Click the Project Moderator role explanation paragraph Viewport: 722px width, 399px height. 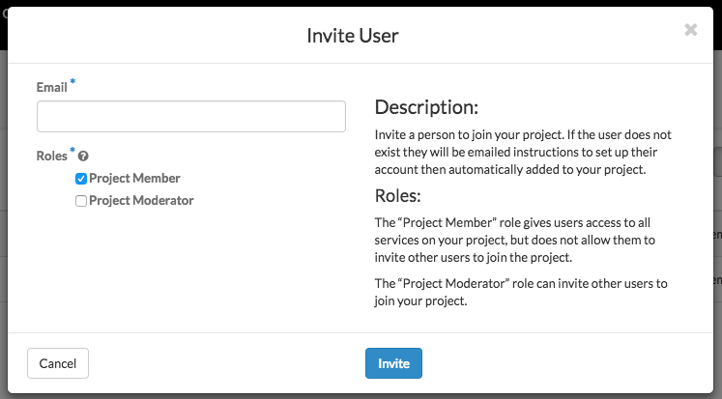tap(521, 292)
